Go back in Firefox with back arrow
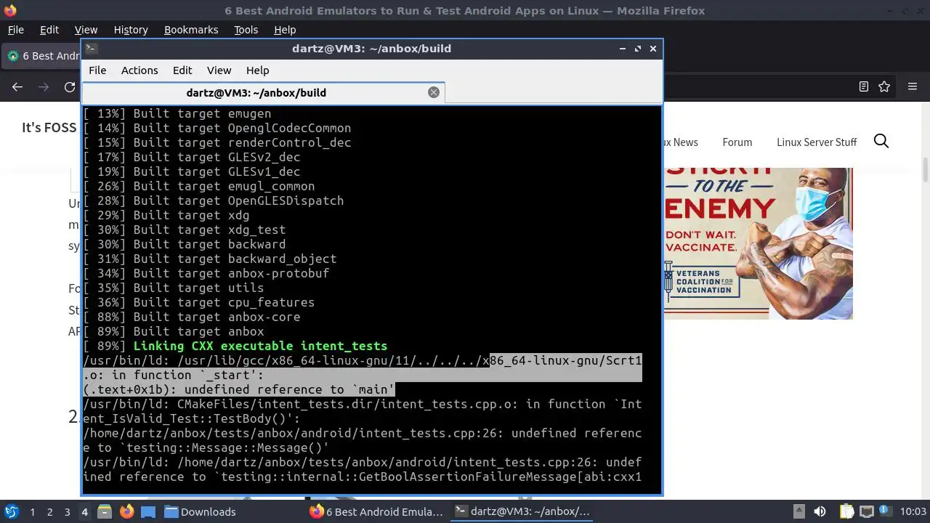The image size is (930, 523). click(x=17, y=87)
